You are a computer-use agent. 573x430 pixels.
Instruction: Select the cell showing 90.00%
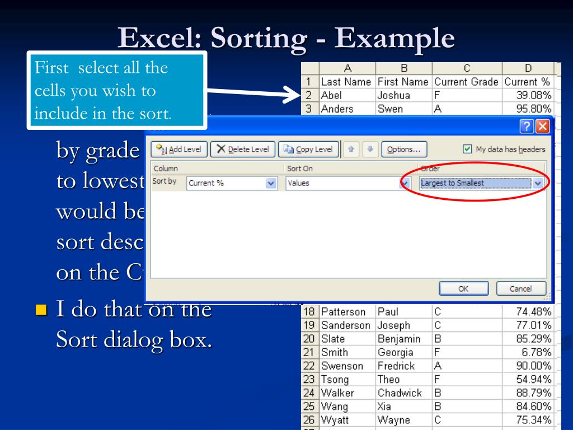[x=528, y=366]
